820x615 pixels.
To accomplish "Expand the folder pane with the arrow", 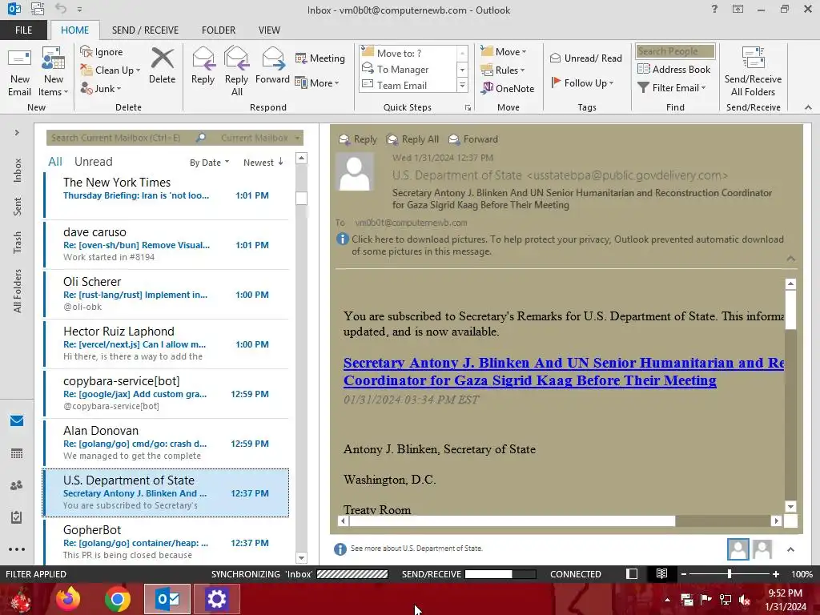I will pos(17,132).
